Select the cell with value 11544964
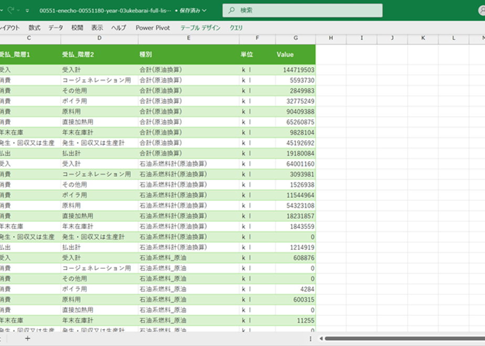 (296, 195)
